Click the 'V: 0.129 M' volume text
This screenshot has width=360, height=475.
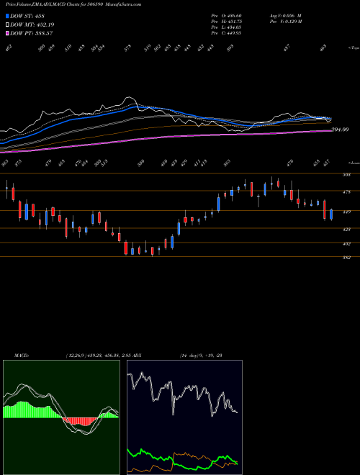[291, 22]
